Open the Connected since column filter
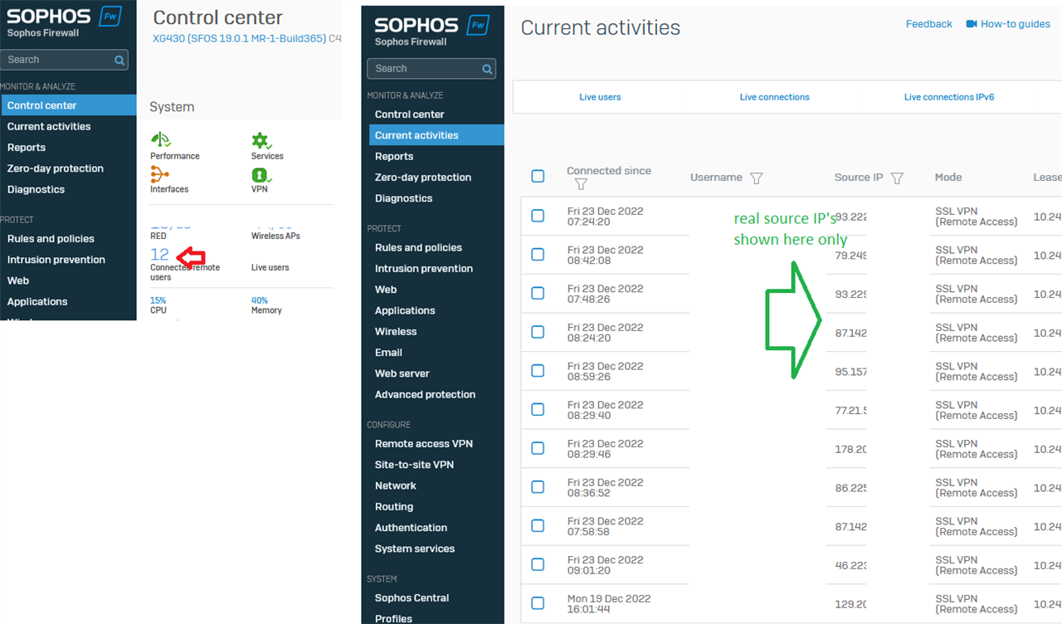 [x=581, y=184]
